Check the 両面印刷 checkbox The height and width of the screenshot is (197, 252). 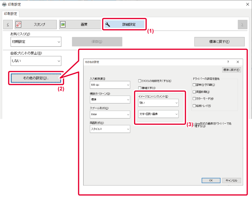click(194, 92)
